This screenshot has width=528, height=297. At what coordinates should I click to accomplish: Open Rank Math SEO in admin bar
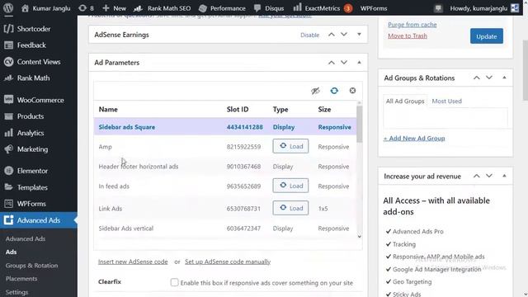pyautogui.click(x=163, y=8)
